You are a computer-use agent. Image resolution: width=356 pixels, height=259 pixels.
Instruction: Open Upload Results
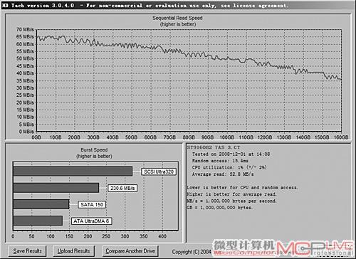pyautogui.click(x=73, y=251)
